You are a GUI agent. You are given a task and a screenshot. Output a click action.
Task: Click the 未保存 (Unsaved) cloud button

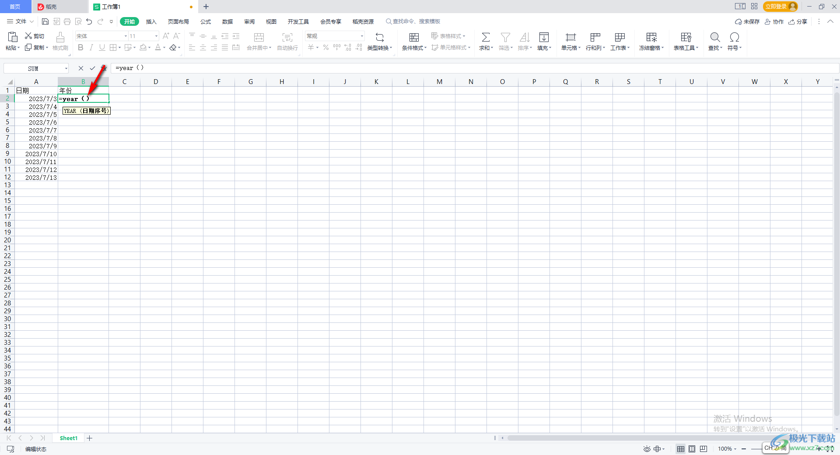click(x=747, y=21)
